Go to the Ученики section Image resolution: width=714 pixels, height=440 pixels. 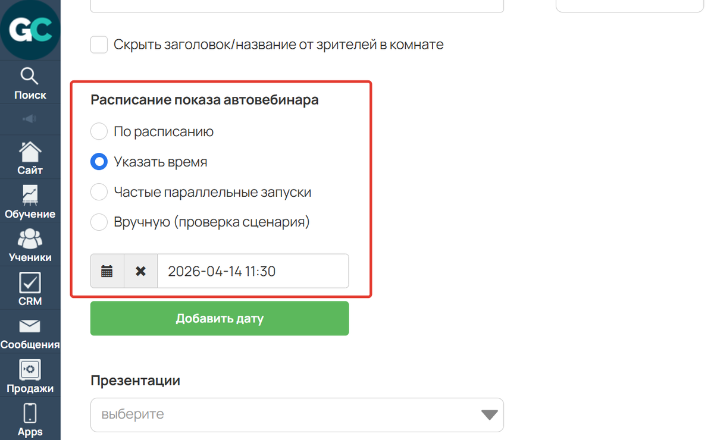(x=30, y=245)
